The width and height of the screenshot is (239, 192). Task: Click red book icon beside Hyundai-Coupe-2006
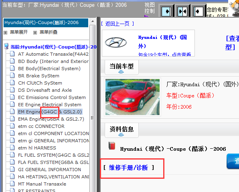112,146
